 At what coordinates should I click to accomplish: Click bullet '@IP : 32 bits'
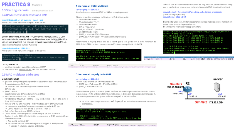[x=10, y=89]
